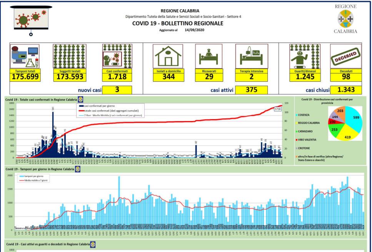Click the nuovi casi value box showing 3
The width and height of the screenshot is (372, 252).
(117, 90)
